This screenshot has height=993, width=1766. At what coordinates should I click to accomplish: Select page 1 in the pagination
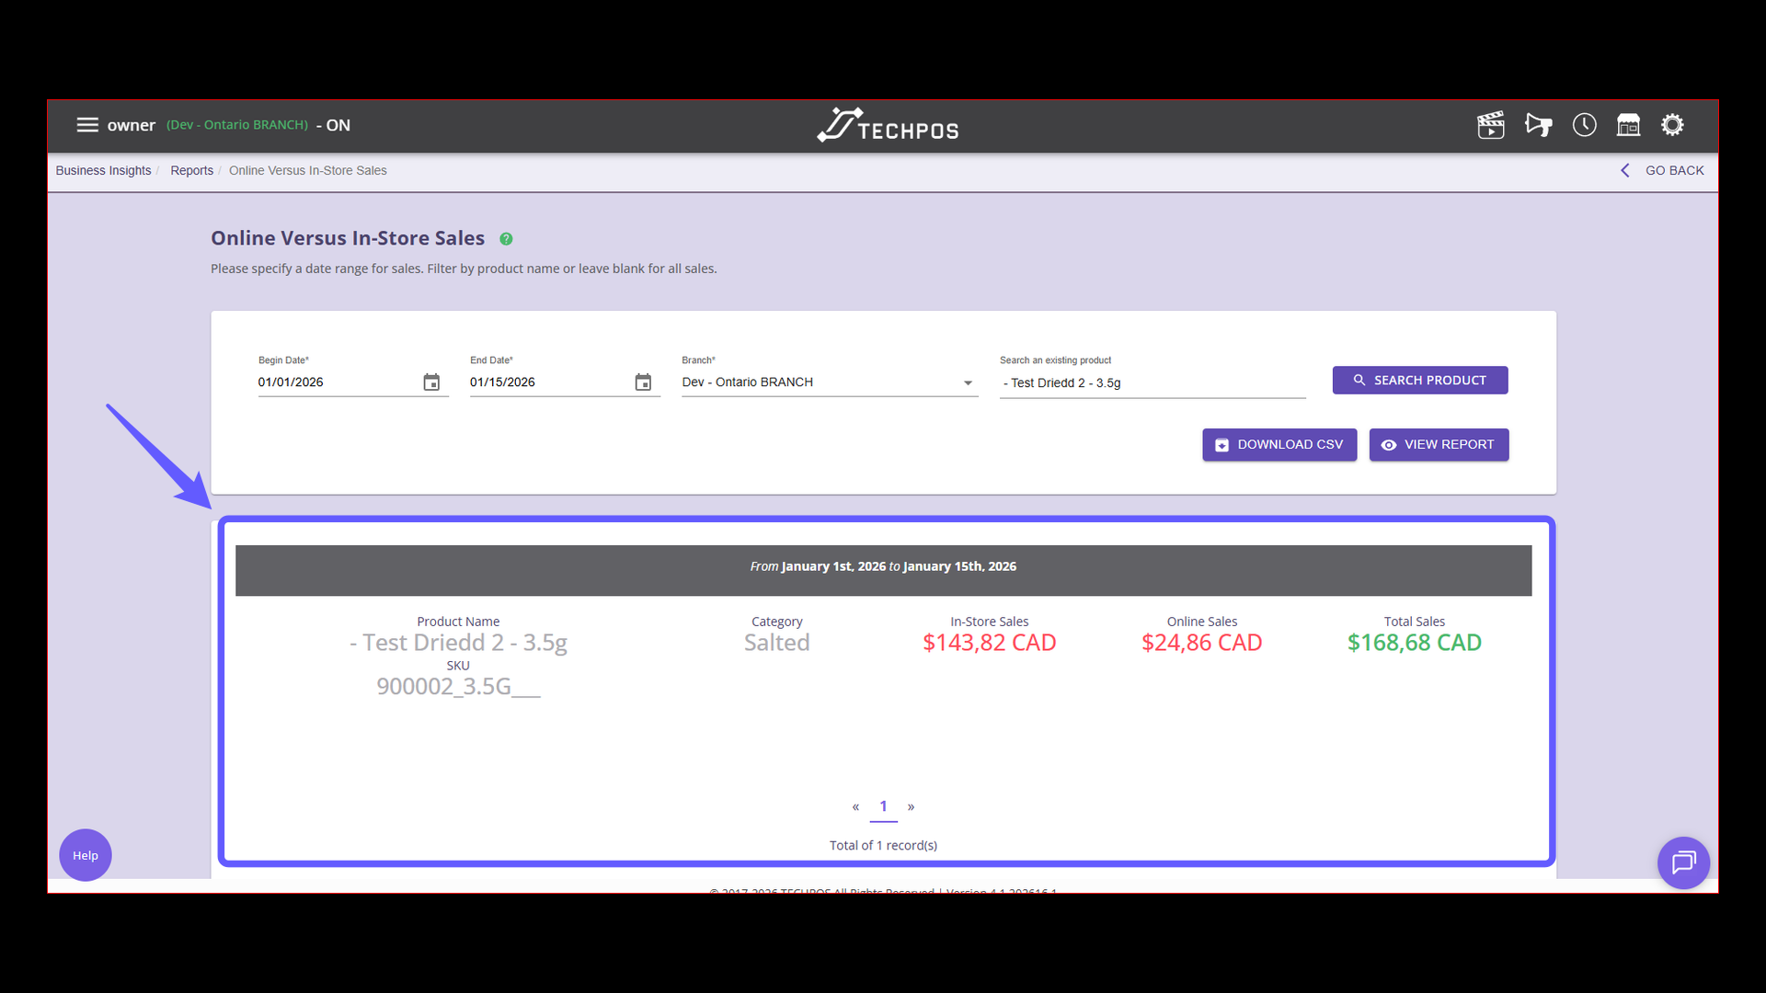point(884,806)
